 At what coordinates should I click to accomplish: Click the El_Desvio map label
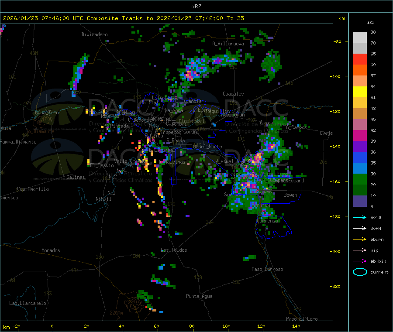tap(102, 165)
